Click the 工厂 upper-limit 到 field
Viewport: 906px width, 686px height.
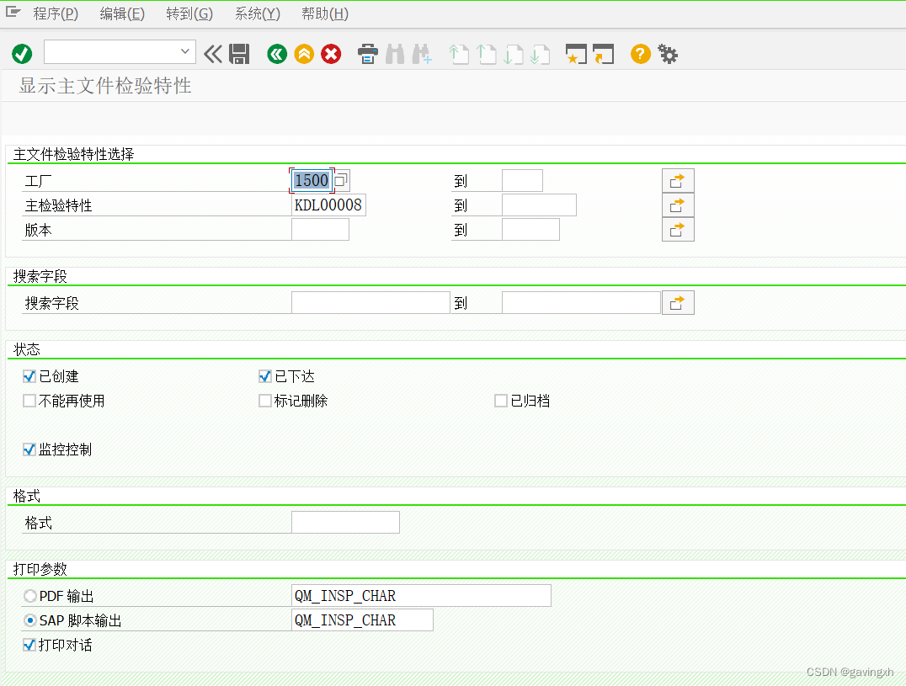coord(522,181)
